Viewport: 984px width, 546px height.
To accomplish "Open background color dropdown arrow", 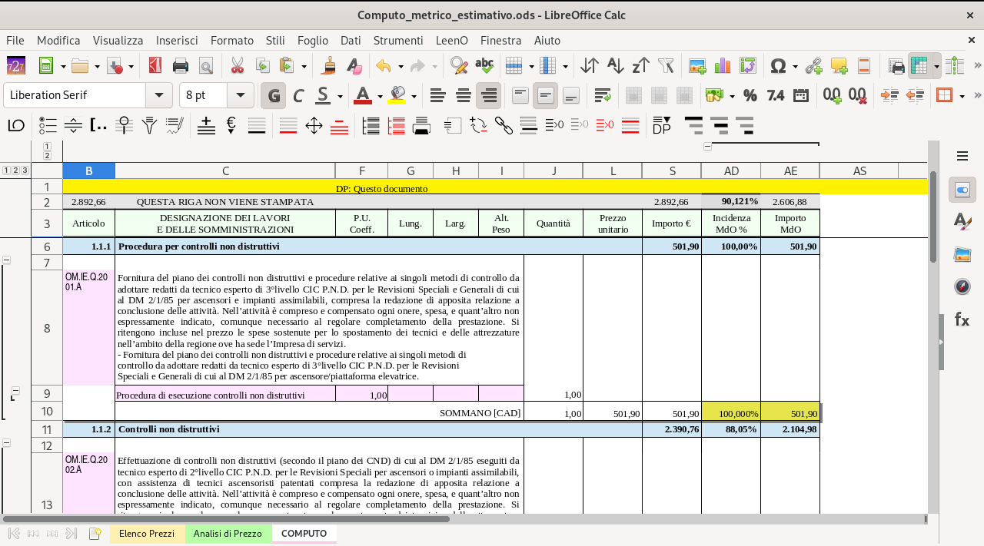I will tap(414, 96).
